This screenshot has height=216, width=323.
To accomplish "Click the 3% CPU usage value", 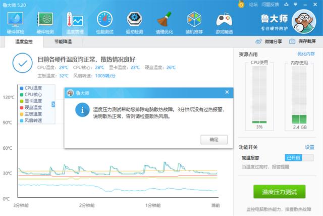I will click(x=259, y=127).
